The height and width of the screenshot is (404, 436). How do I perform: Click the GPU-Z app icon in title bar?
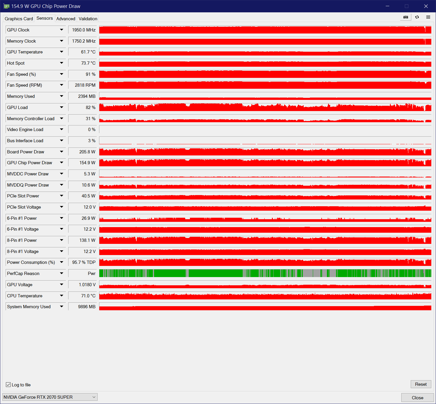(6, 6)
